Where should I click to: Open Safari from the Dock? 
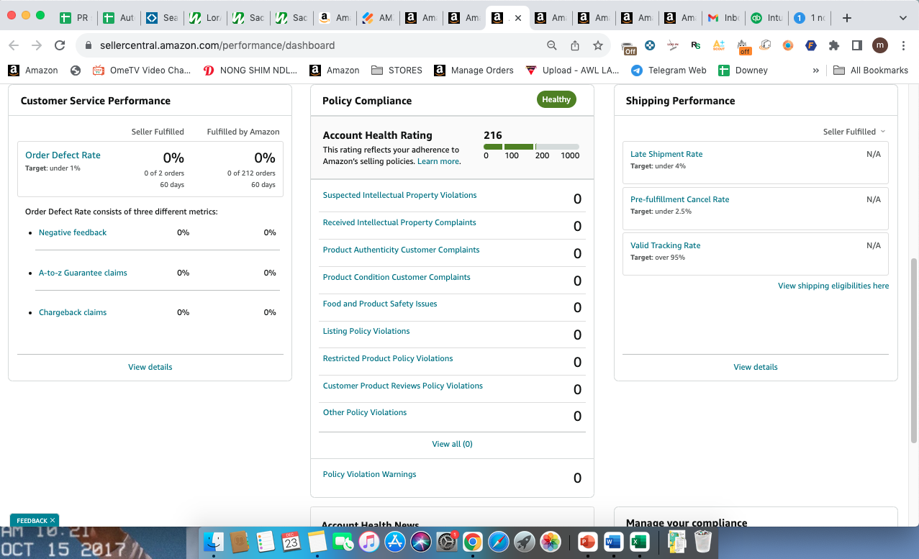click(x=498, y=542)
